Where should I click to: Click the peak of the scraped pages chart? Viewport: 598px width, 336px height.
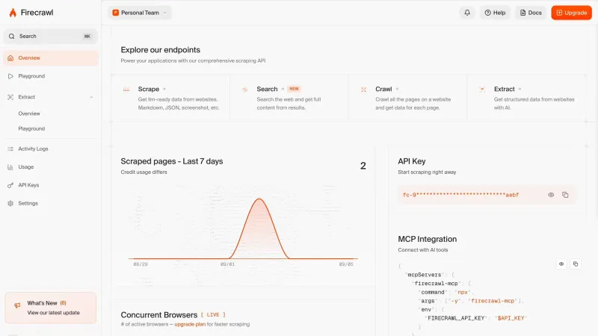259,199
